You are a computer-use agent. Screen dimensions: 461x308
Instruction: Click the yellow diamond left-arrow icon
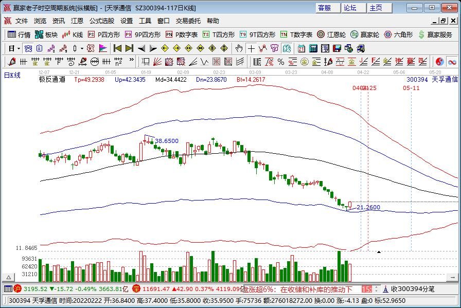[x=165, y=48]
